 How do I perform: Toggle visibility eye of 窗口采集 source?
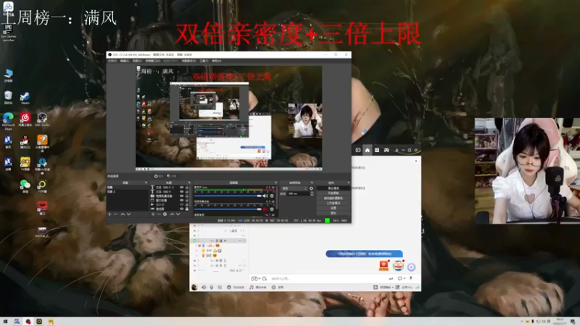(182, 201)
